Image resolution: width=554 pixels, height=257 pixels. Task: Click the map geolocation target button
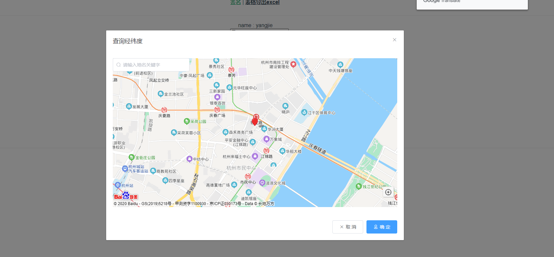click(x=388, y=192)
